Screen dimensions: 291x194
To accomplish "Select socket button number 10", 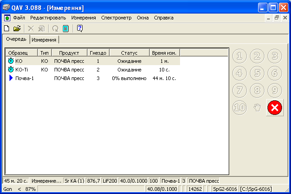I will pos(240,108).
